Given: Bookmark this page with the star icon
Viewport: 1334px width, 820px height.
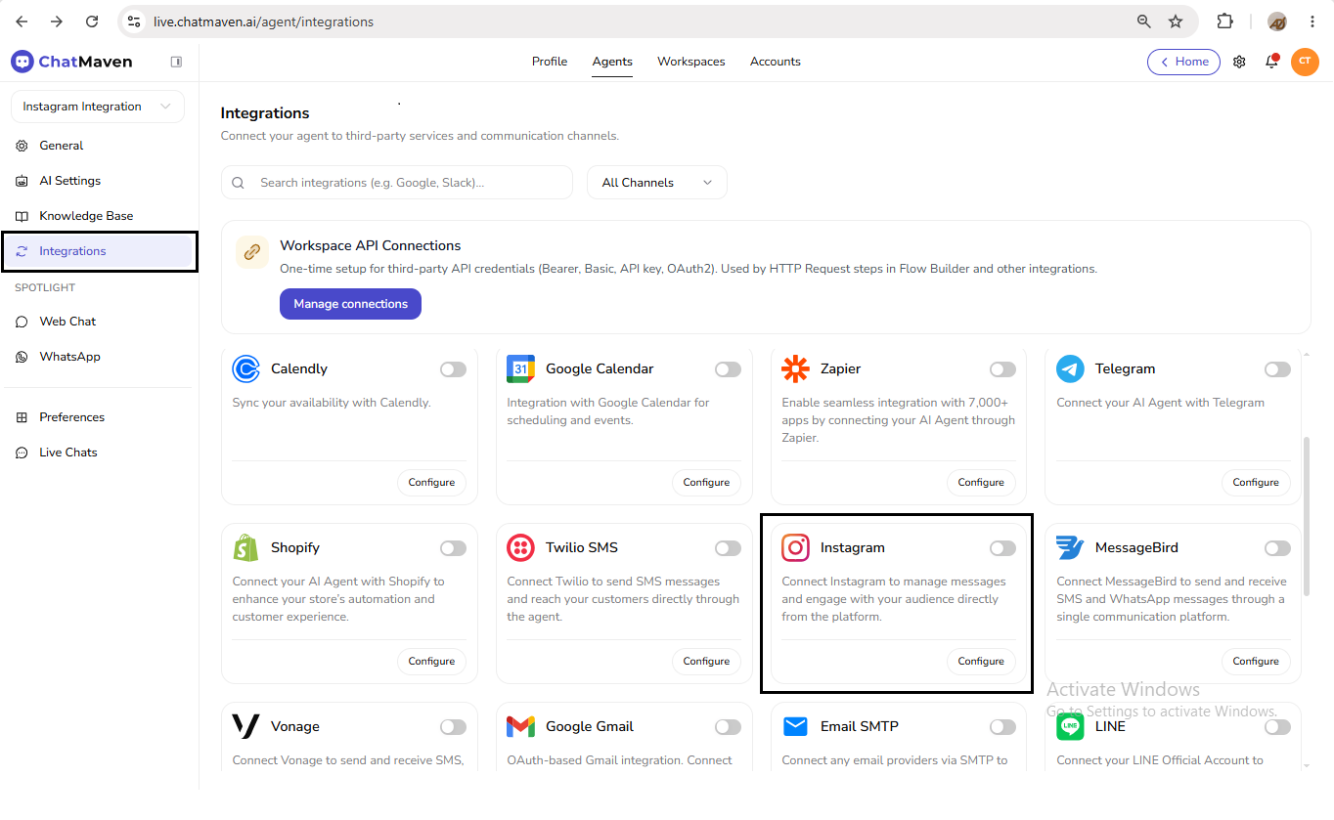Looking at the screenshot, I should click(1176, 22).
